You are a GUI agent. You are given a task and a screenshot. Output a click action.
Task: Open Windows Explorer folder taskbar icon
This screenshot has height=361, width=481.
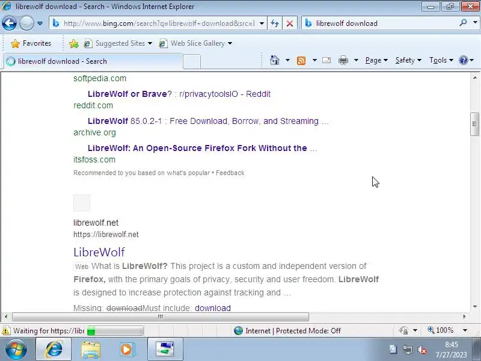pyautogui.click(x=91, y=350)
